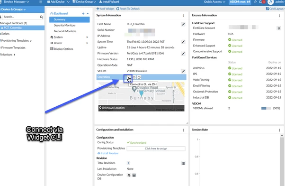
Task: Open License Information widget options menu
Action: click(279, 16)
